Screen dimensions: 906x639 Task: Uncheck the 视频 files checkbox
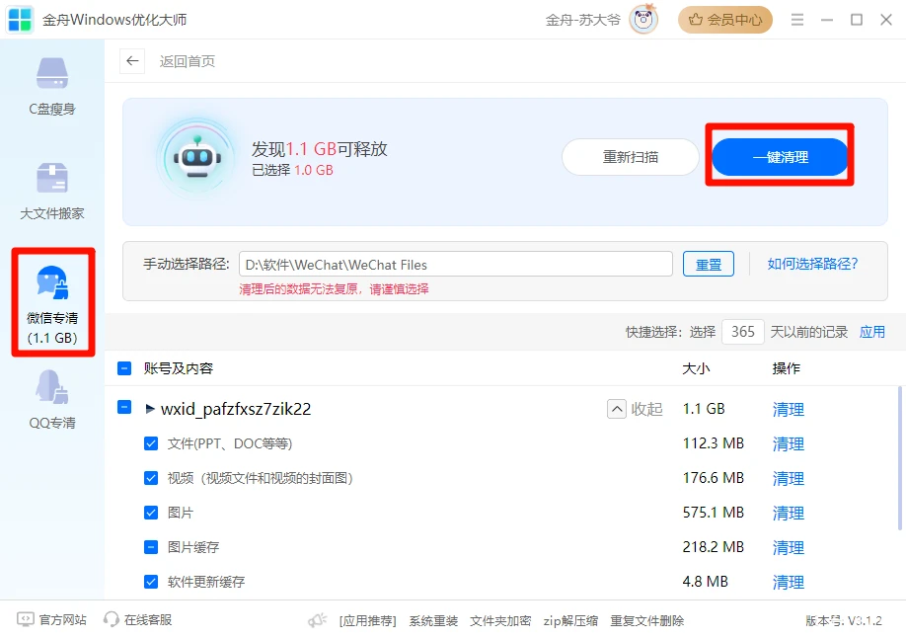click(x=151, y=478)
